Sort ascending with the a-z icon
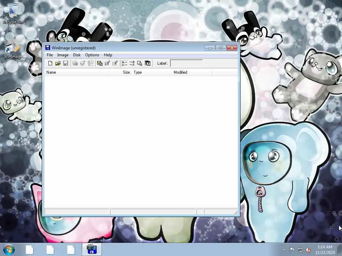The height and width of the screenshot is (256, 342). click(125, 63)
